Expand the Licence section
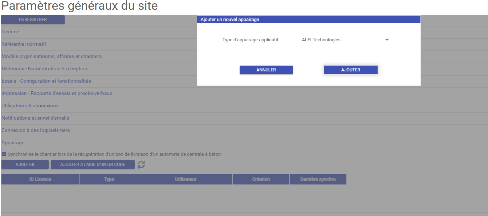The image size is (488, 216). pos(10,32)
